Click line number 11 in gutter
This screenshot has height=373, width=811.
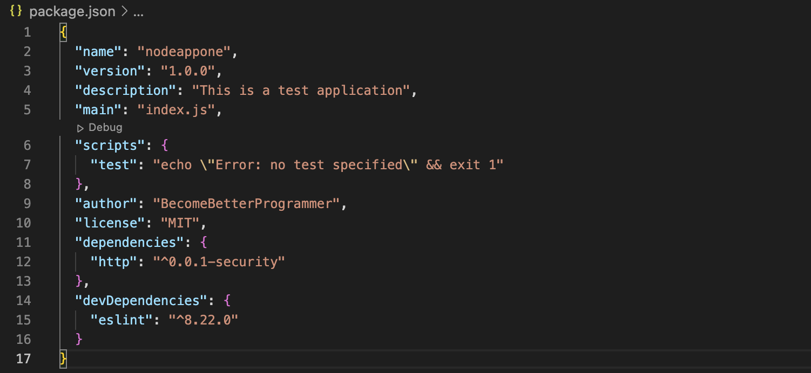[x=24, y=243]
